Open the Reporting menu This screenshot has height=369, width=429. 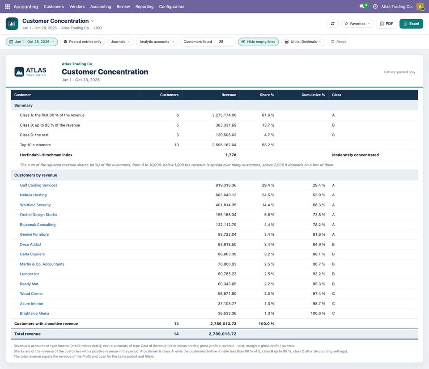pyautogui.click(x=144, y=7)
